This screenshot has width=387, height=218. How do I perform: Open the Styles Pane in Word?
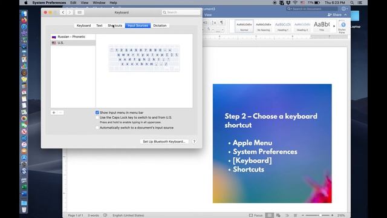point(342,27)
